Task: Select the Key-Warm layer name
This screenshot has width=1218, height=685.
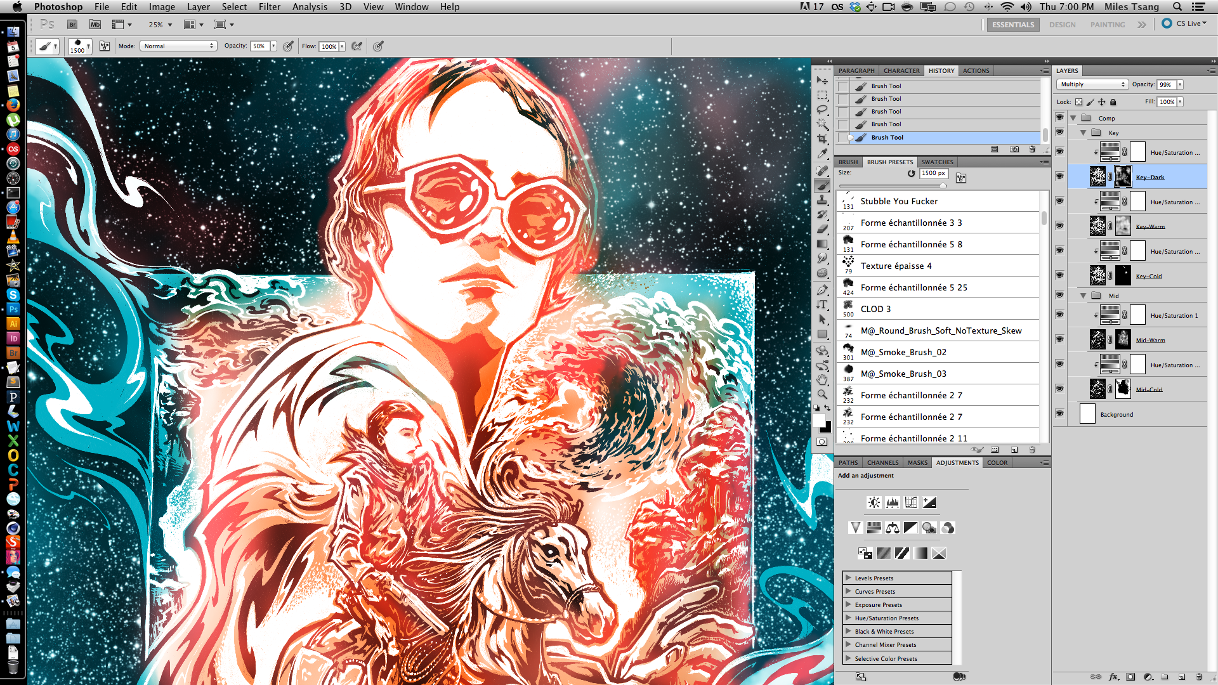Action: pyautogui.click(x=1150, y=226)
